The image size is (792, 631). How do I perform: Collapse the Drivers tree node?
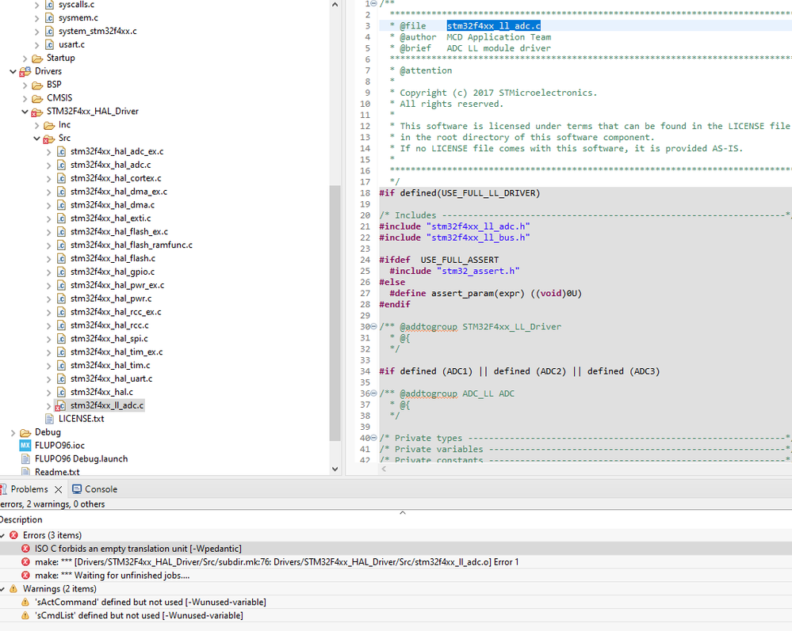pyautogui.click(x=13, y=71)
